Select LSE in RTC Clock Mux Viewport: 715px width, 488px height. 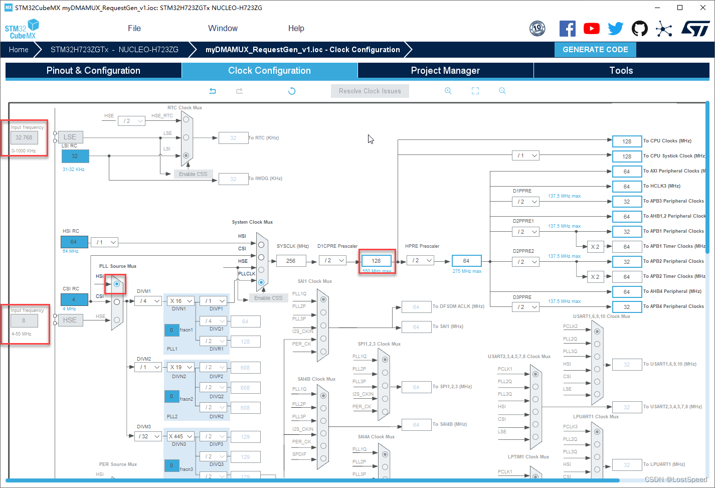click(x=186, y=137)
